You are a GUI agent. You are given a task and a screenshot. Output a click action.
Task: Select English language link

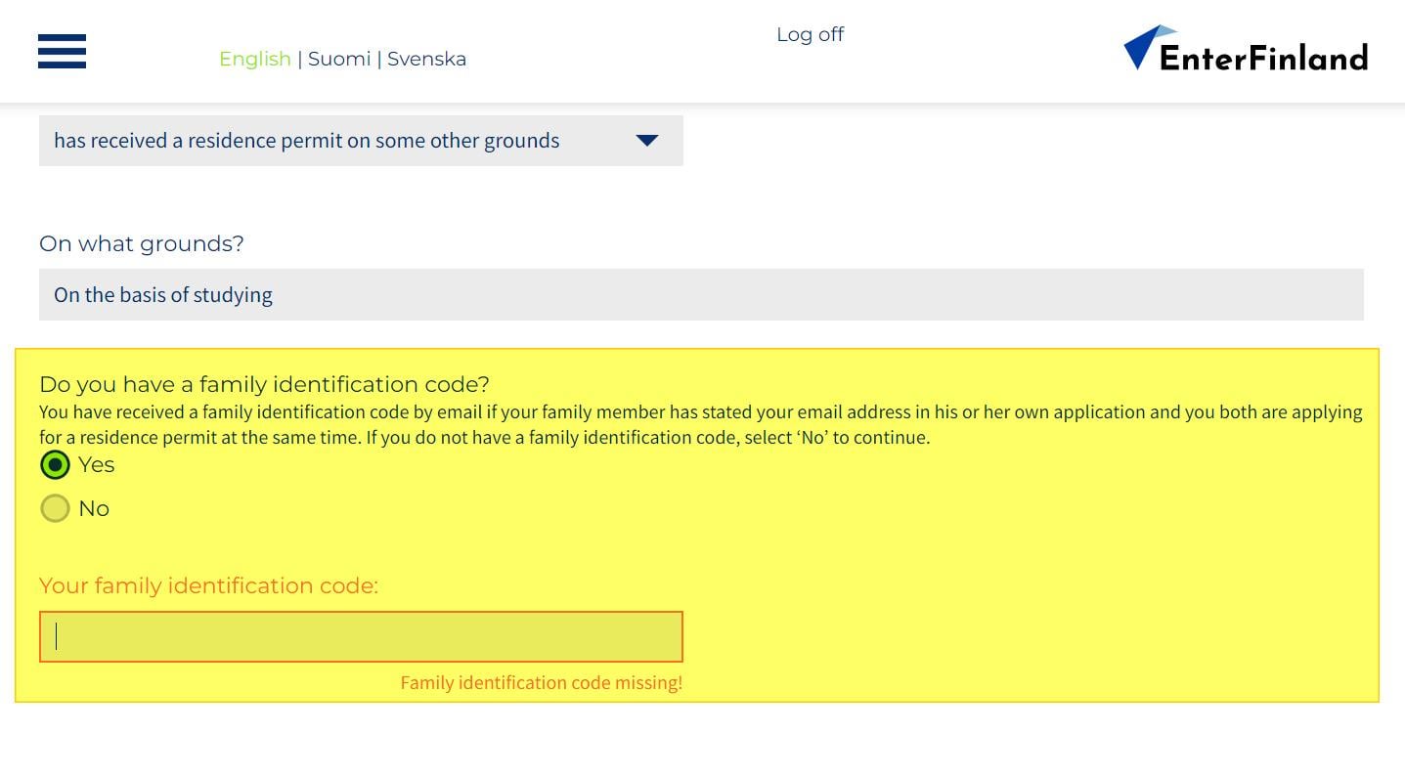(255, 59)
